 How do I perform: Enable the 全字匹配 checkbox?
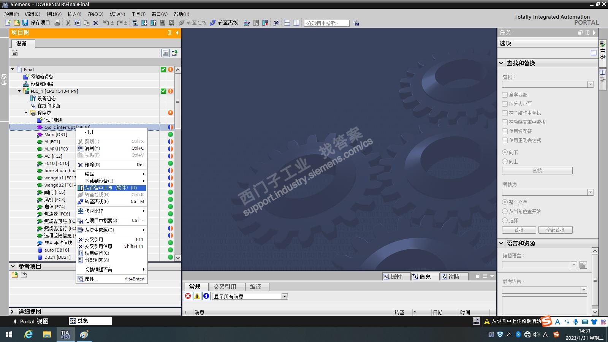(505, 95)
